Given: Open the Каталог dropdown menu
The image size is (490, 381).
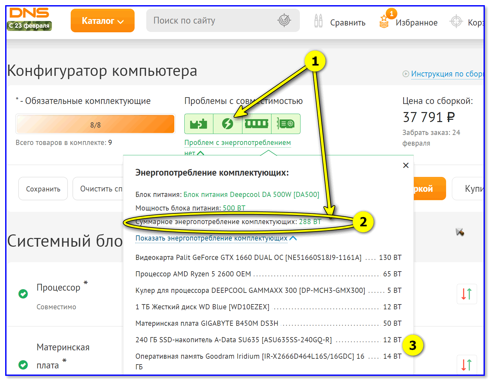Looking at the screenshot, I should click(103, 21).
